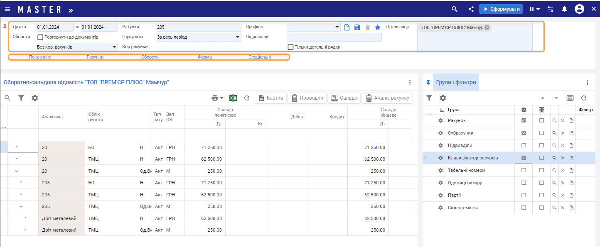The image size is (600, 247).
Task: Open the Групувати dropdown
Action: click(x=199, y=37)
